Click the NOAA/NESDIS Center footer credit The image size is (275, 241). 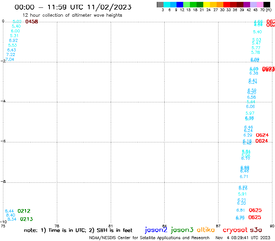(149, 238)
